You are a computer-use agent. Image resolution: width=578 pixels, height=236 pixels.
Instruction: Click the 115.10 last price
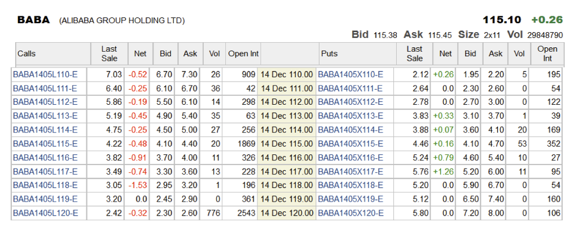pyautogui.click(x=502, y=20)
